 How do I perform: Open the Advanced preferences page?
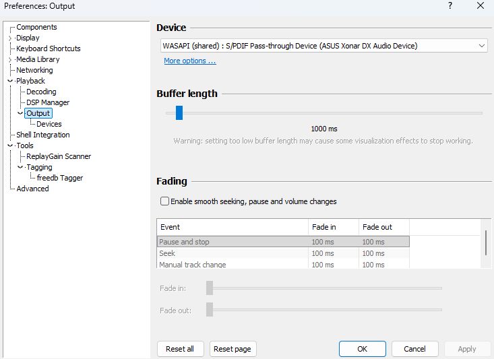[32, 189]
